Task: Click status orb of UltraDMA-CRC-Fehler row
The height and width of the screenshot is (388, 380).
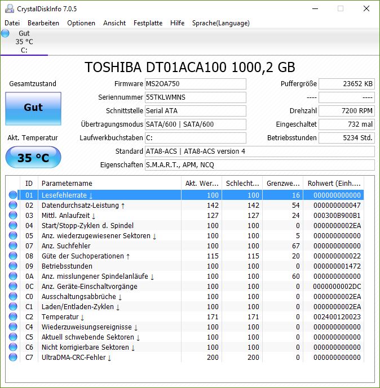Action: 13,358
